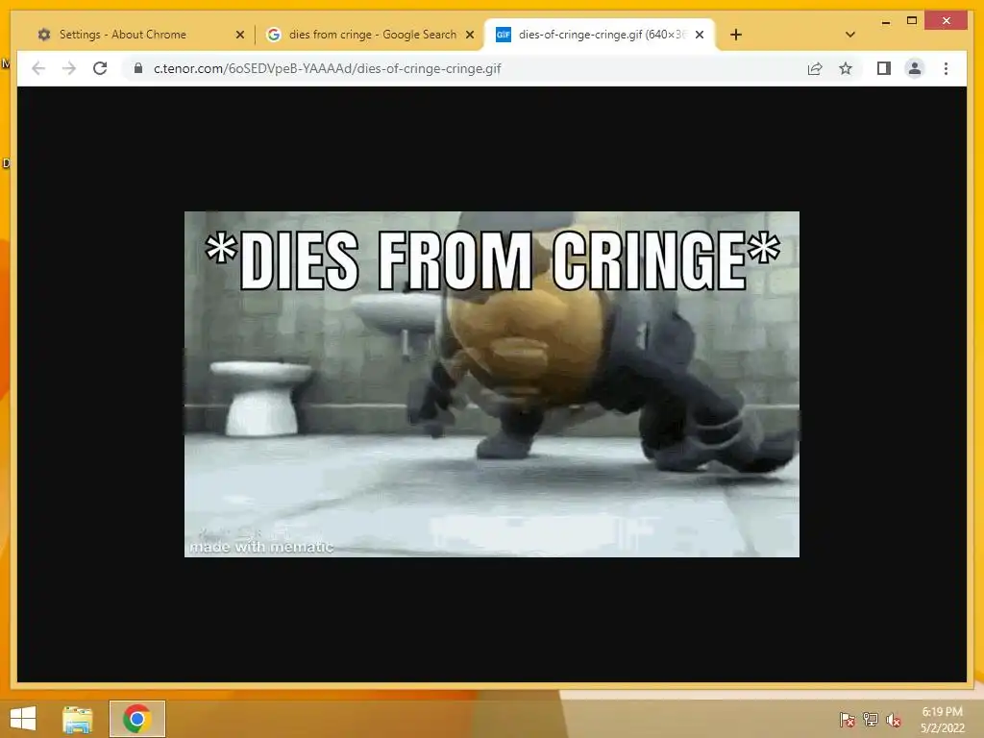Maximize the Chrome window
Viewport: 984px width, 738px height.
pos(912,21)
